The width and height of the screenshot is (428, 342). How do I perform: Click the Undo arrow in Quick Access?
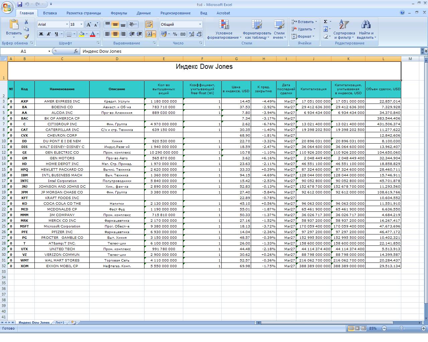(x=27, y=4)
